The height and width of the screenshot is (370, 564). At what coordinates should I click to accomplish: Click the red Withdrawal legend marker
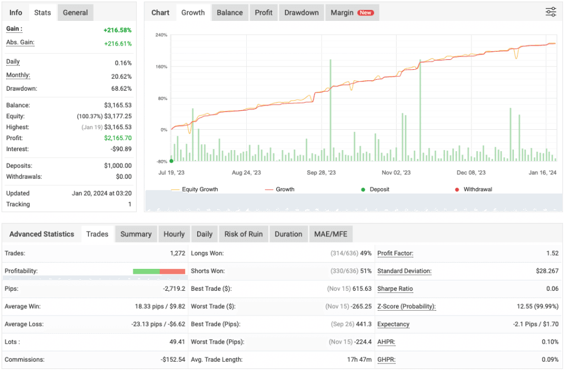(x=457, y=190)
